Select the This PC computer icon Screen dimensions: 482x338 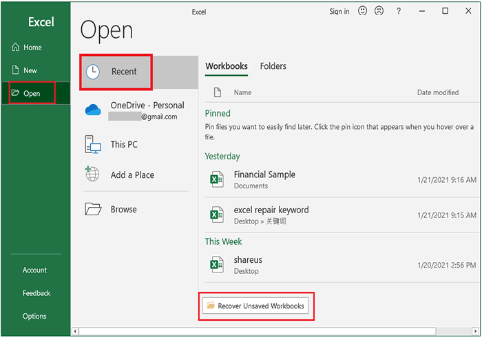point(93,144)
